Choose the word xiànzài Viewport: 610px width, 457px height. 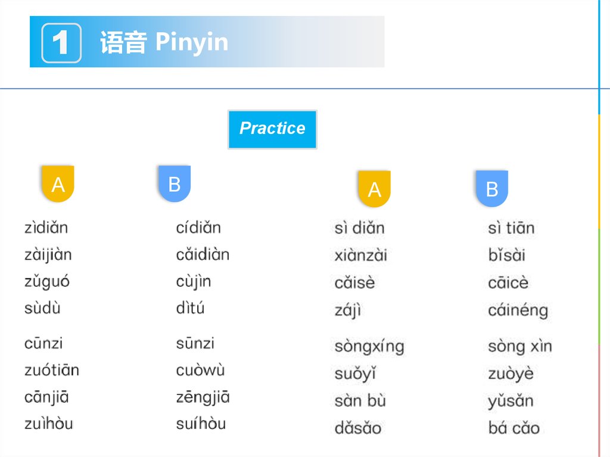point(360,256)
